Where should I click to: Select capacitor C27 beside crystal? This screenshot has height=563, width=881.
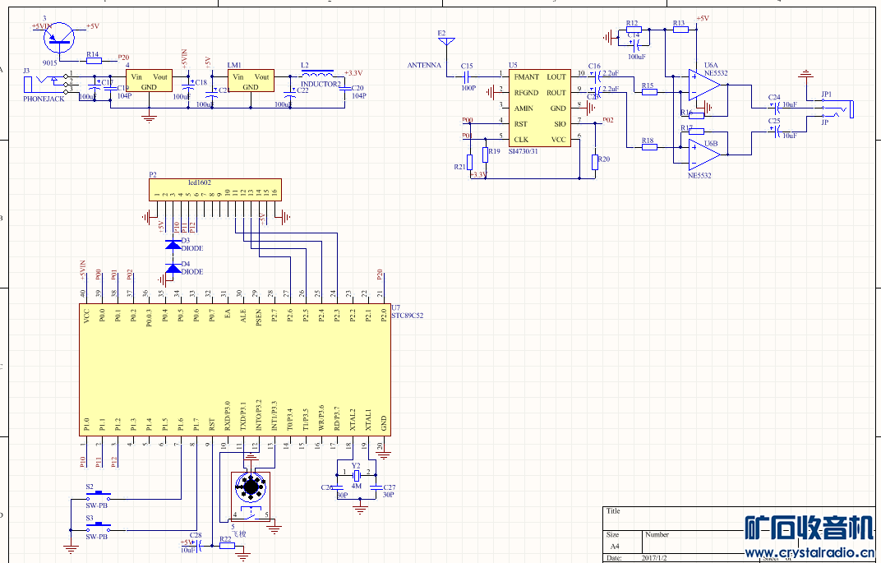[x=376, y=487]
